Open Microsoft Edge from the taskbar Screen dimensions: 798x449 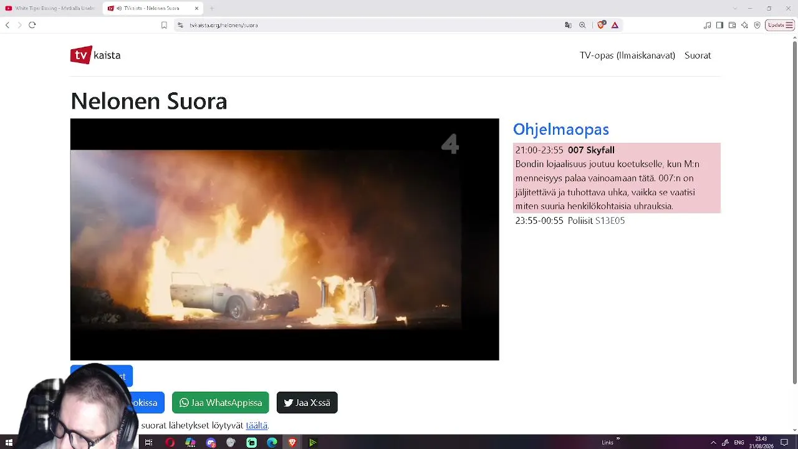pyautogui.click(x=272, y=443)
